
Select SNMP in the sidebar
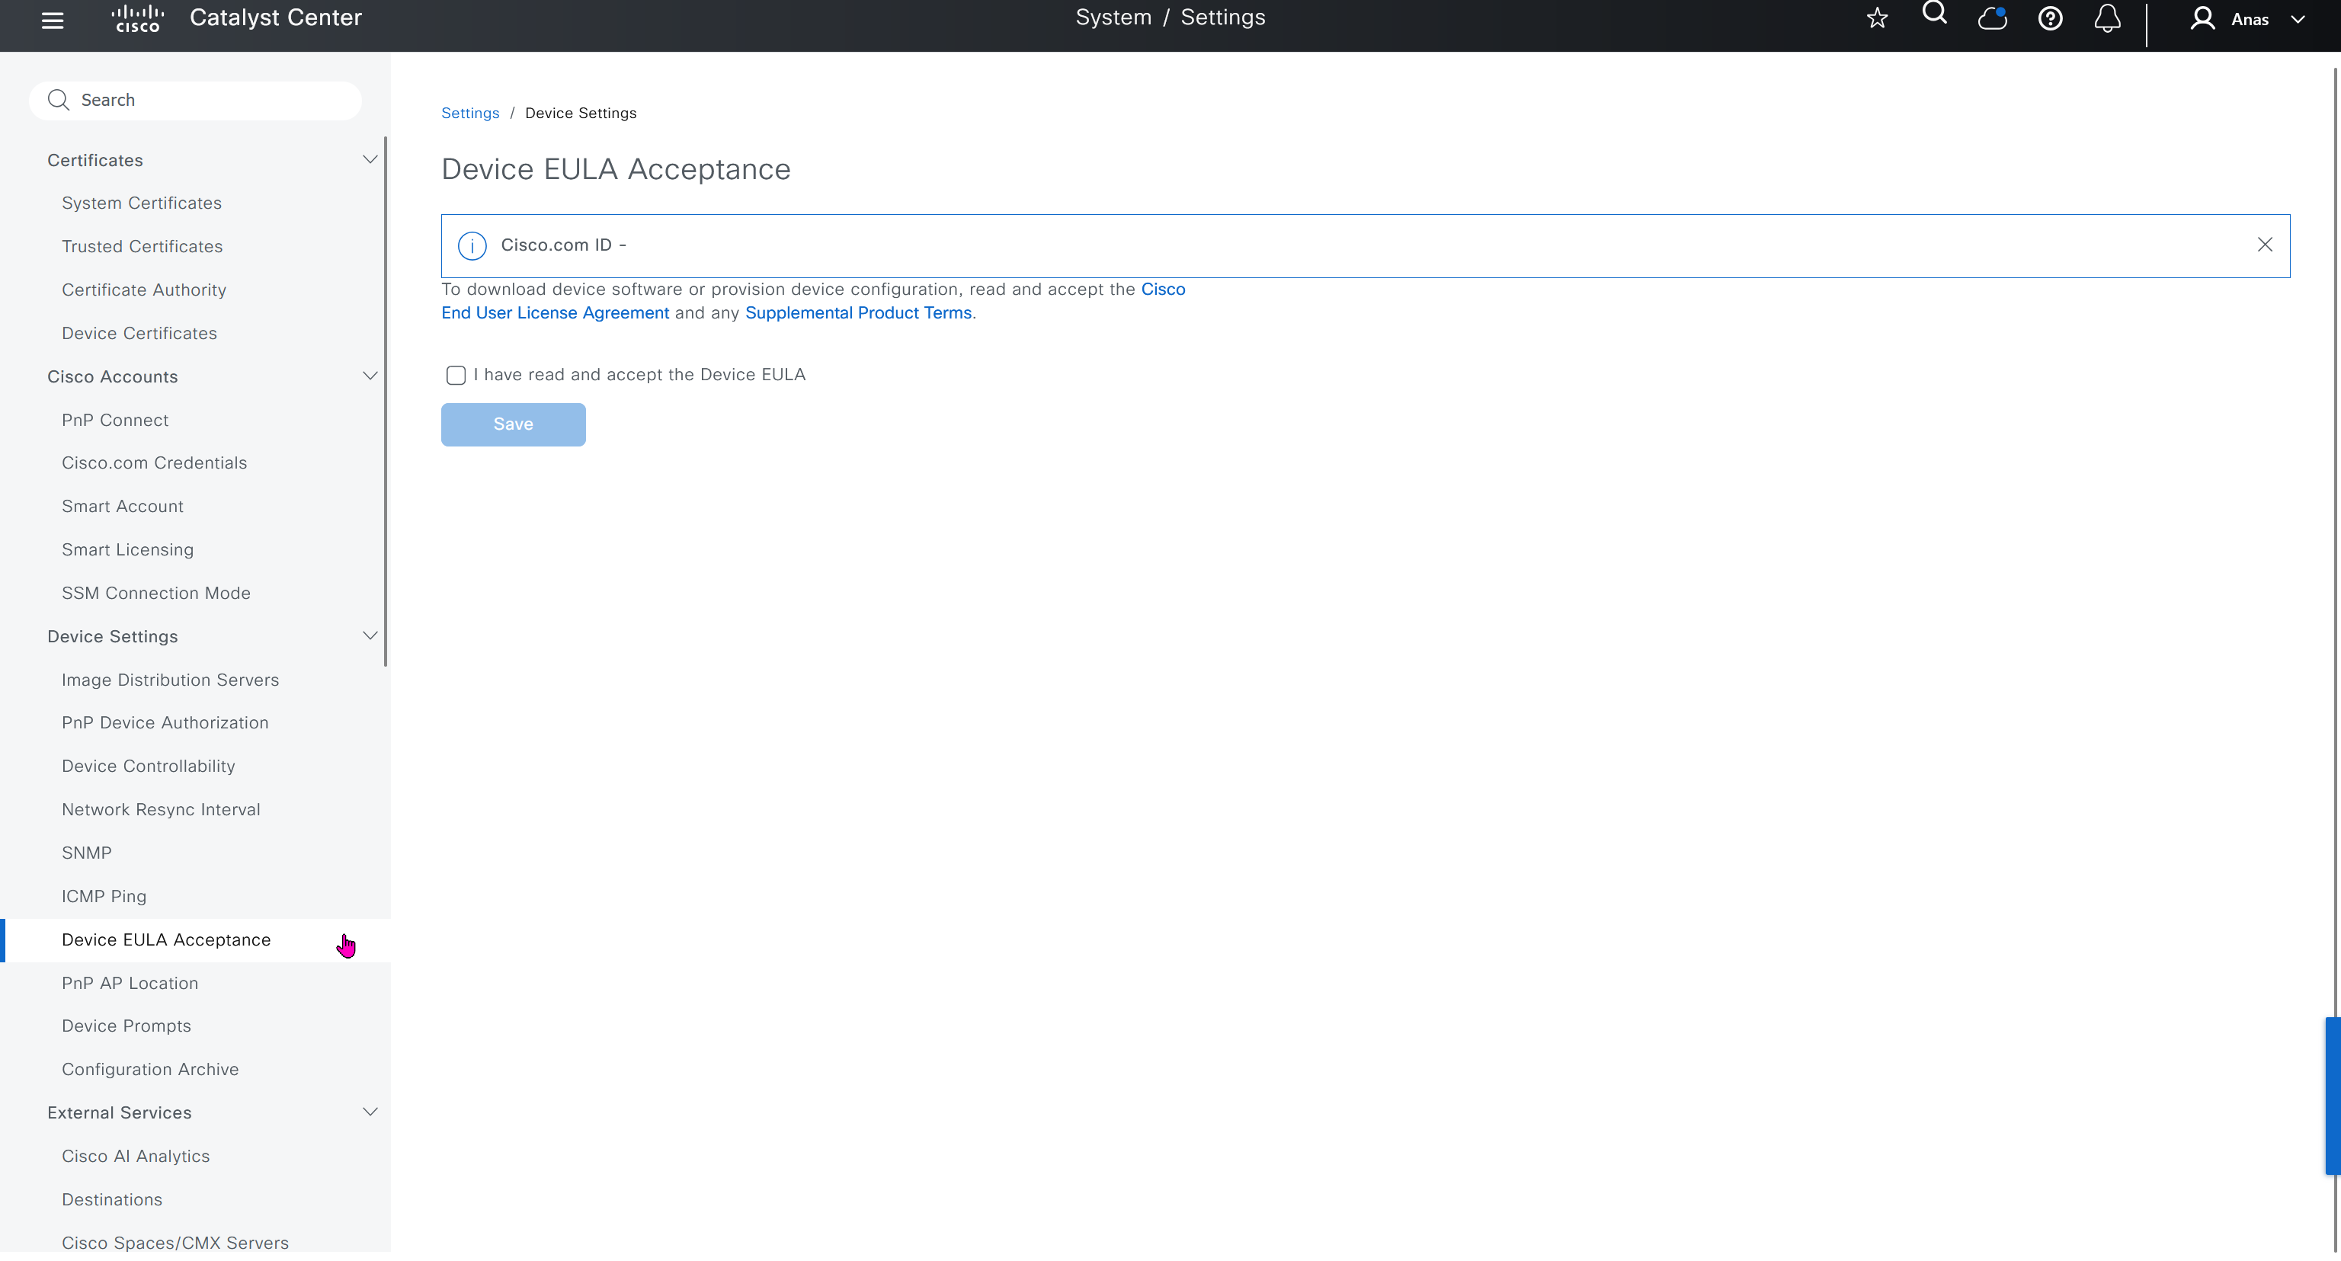tap(86, 852)
